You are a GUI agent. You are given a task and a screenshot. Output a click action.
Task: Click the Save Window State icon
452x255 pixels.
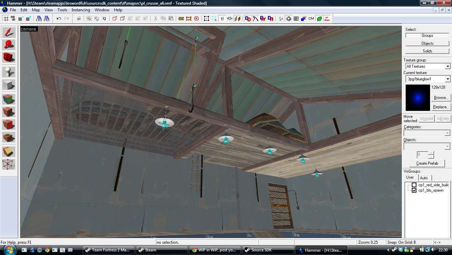click(46, 19)
